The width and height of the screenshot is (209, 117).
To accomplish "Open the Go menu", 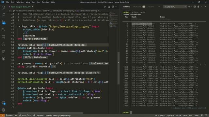I will (x=33, y=2).
